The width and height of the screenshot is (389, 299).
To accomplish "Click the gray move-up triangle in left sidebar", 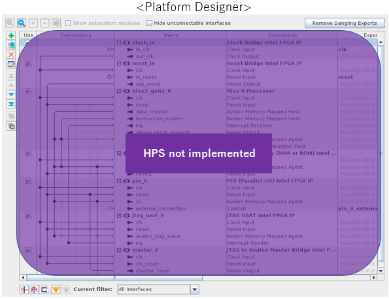I will click(11, 85).
